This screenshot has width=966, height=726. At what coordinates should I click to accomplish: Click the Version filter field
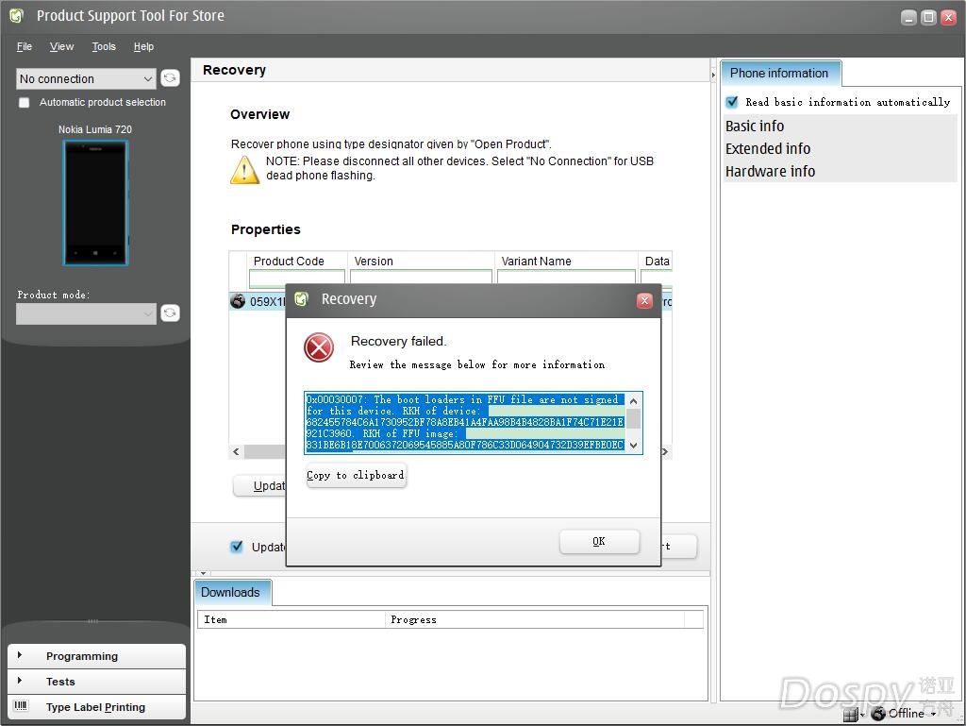[422, 278]
